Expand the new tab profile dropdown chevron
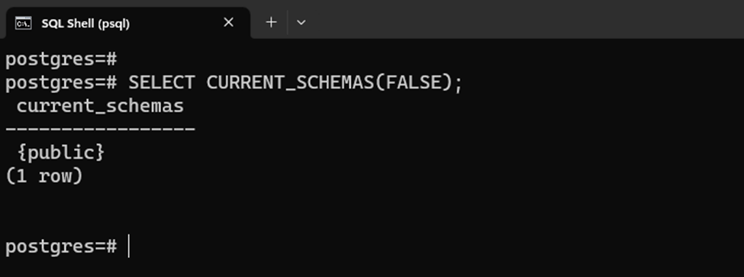 click(301, 22)
